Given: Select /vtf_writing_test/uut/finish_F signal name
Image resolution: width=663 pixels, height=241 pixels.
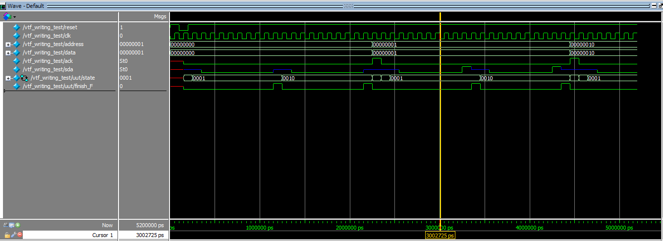Looking at the screenshot, I should 57,86.
